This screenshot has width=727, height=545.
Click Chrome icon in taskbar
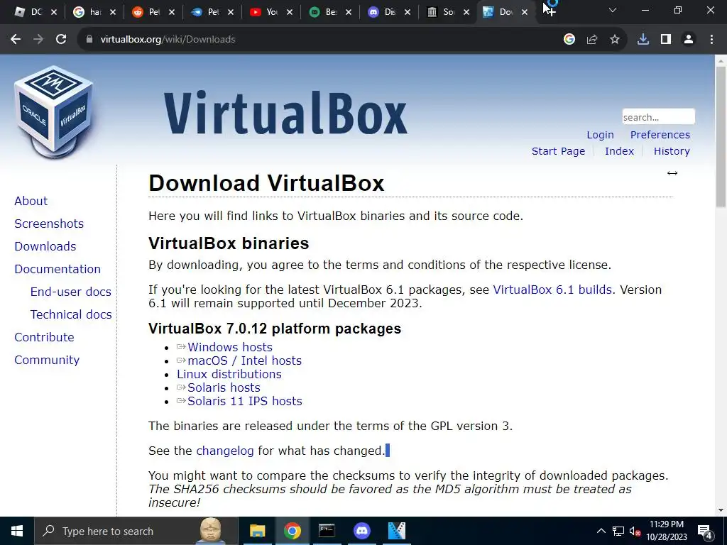292,531
